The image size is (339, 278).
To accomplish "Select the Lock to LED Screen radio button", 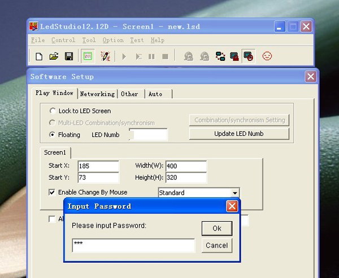I will pos(53,111).
